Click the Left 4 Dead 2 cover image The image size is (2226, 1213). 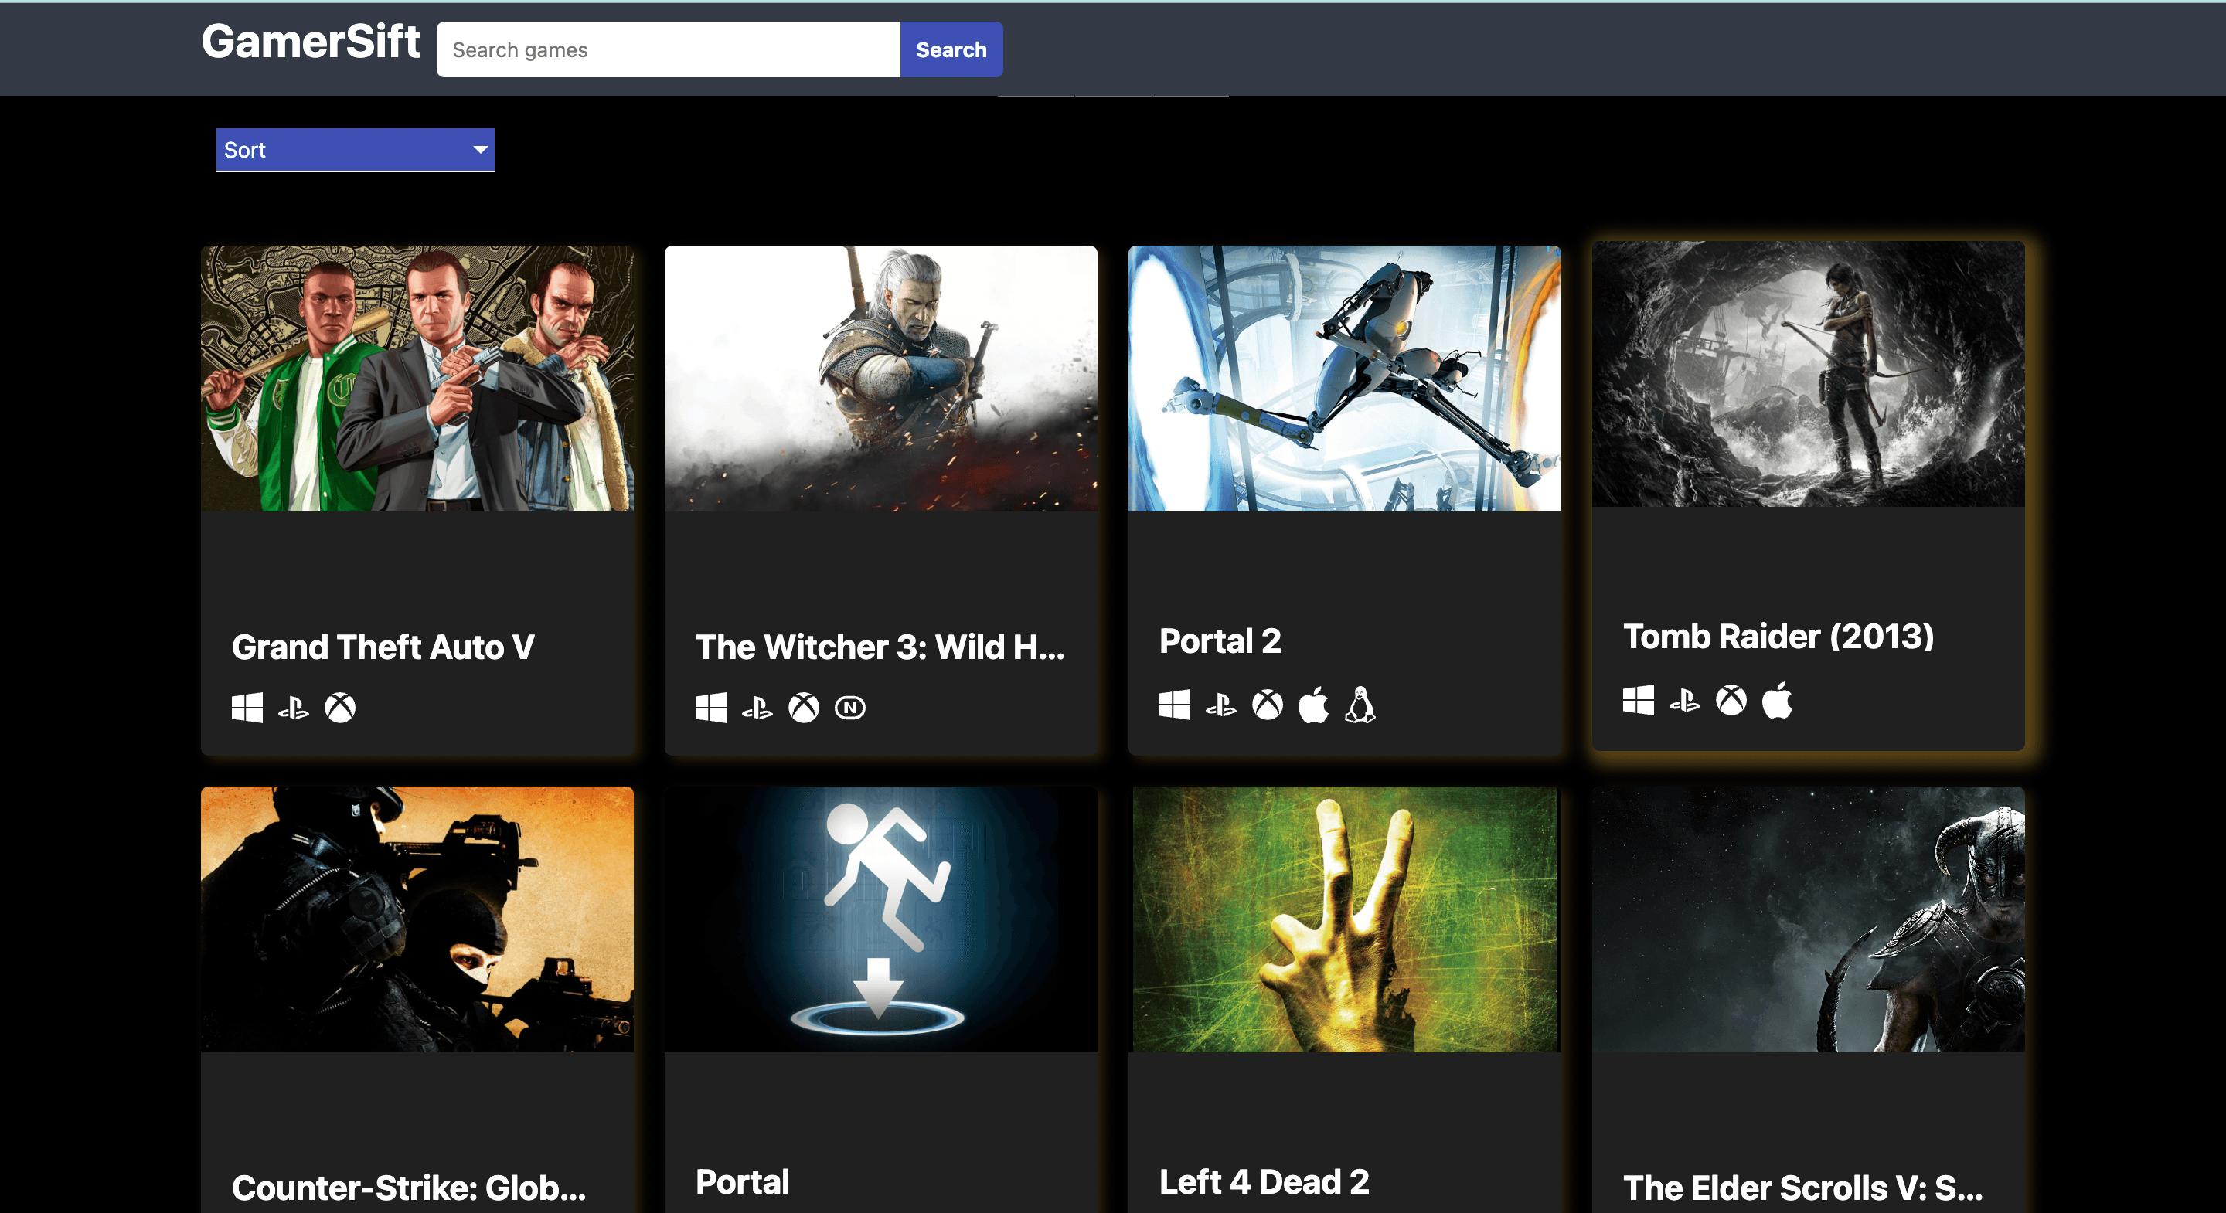[x=1345, y=919]
